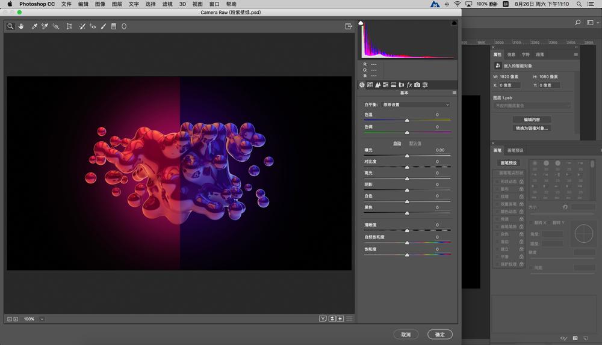Click the 曝光 exposure slider handle
The width and height of the screenshot is (602, 345).
click(407, 156)
